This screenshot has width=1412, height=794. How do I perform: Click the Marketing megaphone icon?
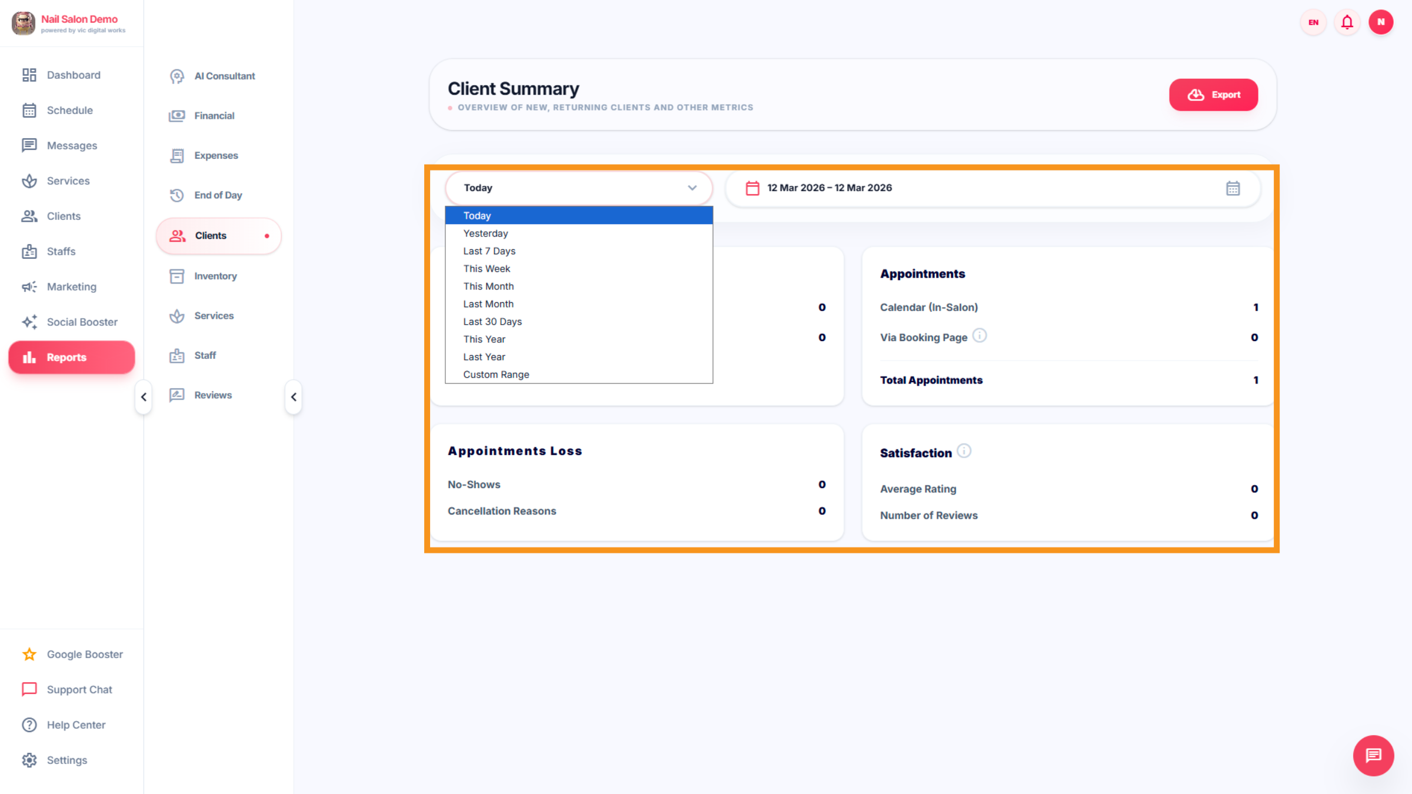coord(30,286)
